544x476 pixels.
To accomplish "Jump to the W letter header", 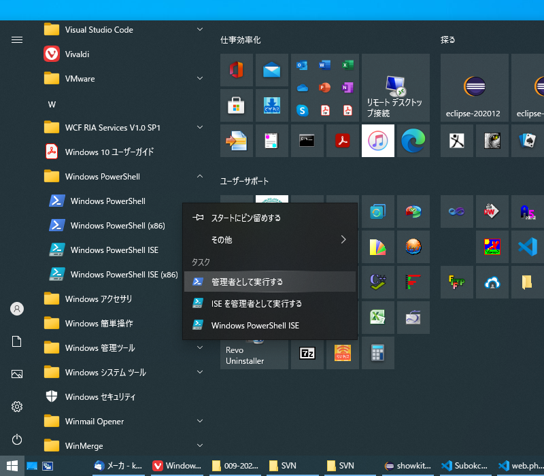I will pyautogui.click(x=52, y=105).
